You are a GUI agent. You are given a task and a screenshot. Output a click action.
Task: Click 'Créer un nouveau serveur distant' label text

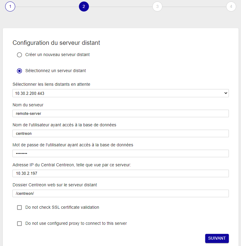coord(57,55)
